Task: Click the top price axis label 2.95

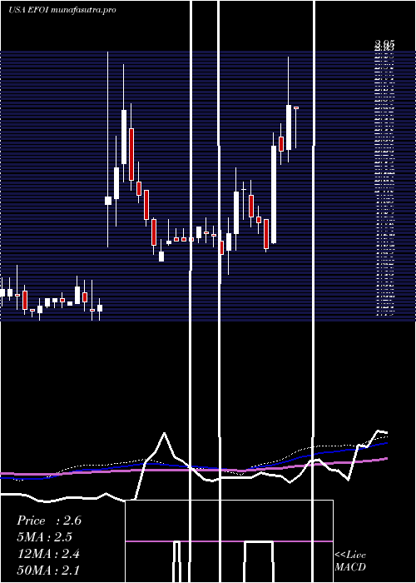Action: click(x=384, y=44)
